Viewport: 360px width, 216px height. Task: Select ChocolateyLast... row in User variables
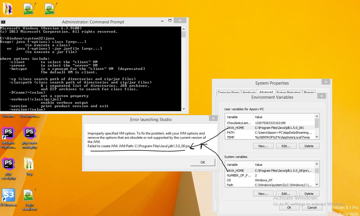point(270,123)
